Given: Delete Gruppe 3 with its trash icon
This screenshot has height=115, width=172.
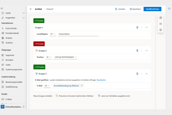Looking at the screenshot, I should pyautogui.click(x=137, y=74).
